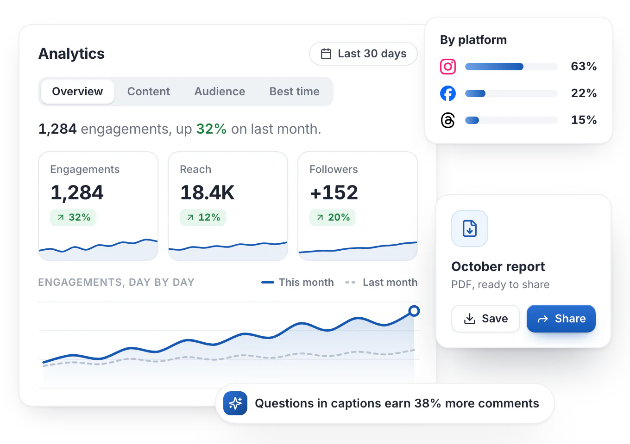Toggle the This month legend series
The width and height of the screenshot is (630, 444).
tap(297, 282)
